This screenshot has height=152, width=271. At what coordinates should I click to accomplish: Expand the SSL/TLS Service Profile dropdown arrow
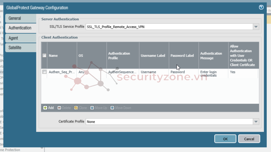(x=256, y=27)
